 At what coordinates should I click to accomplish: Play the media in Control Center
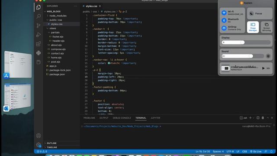pyautogui.click(x=263, y=68)
